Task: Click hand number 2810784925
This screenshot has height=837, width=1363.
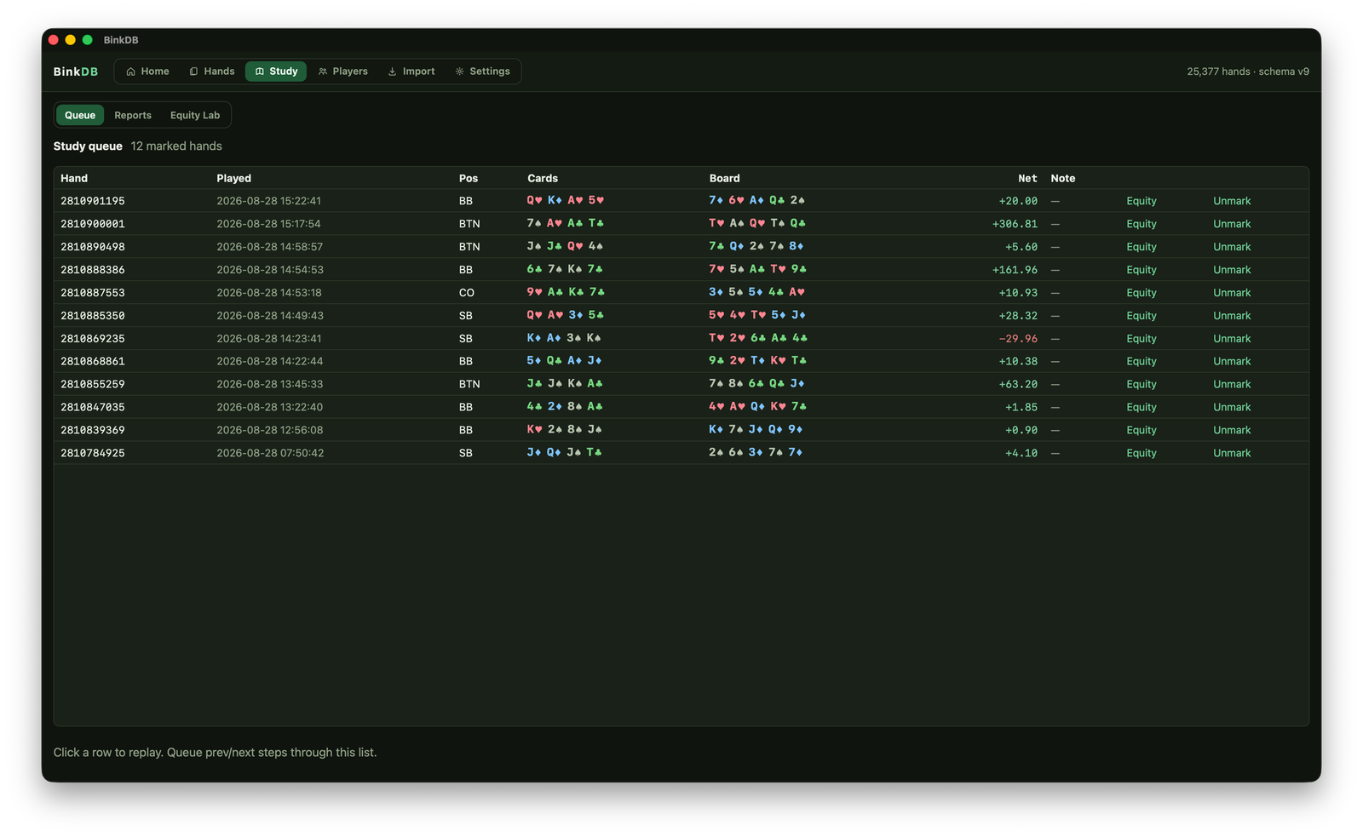Action: coord(93,453)
